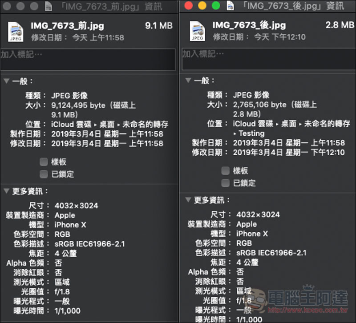Collapse 更多資訊 section in IMG_7673_前.jpg window
356x323 pixels.
pos(6,191)
